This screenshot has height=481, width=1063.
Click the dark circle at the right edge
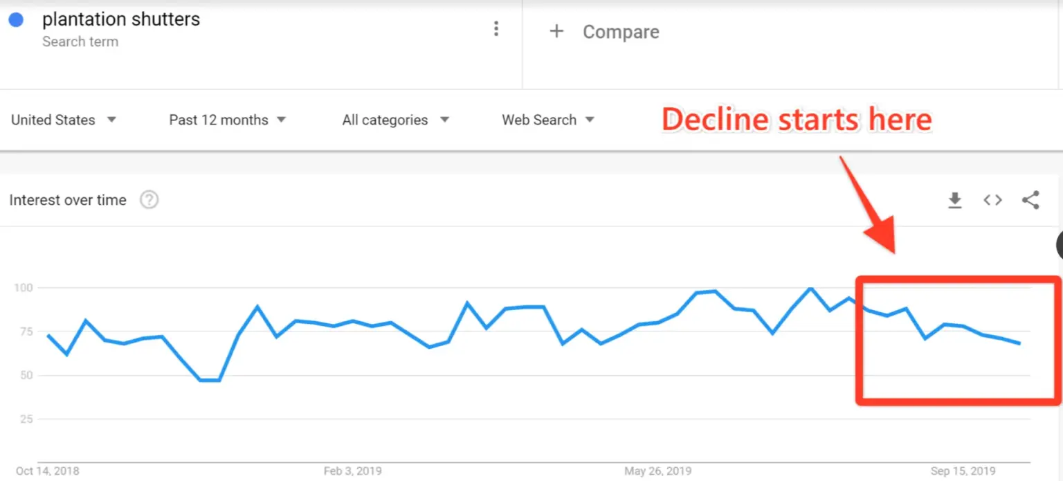click(1059, 245)
